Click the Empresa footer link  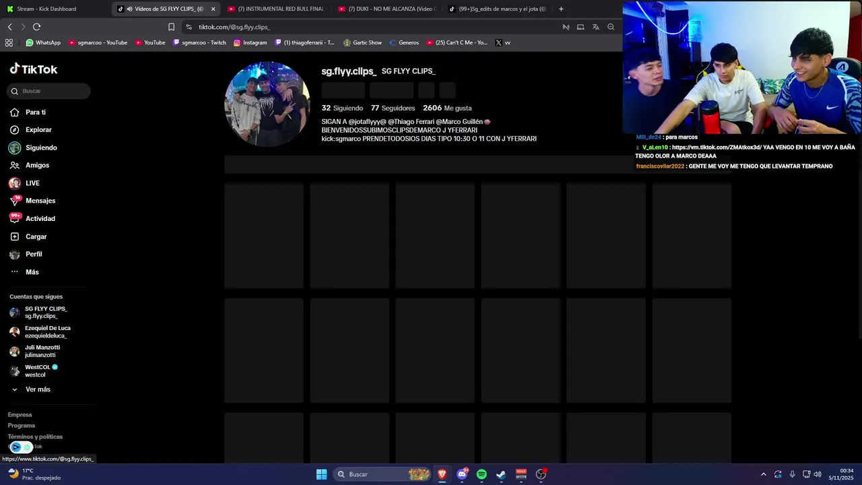(20, 415)
